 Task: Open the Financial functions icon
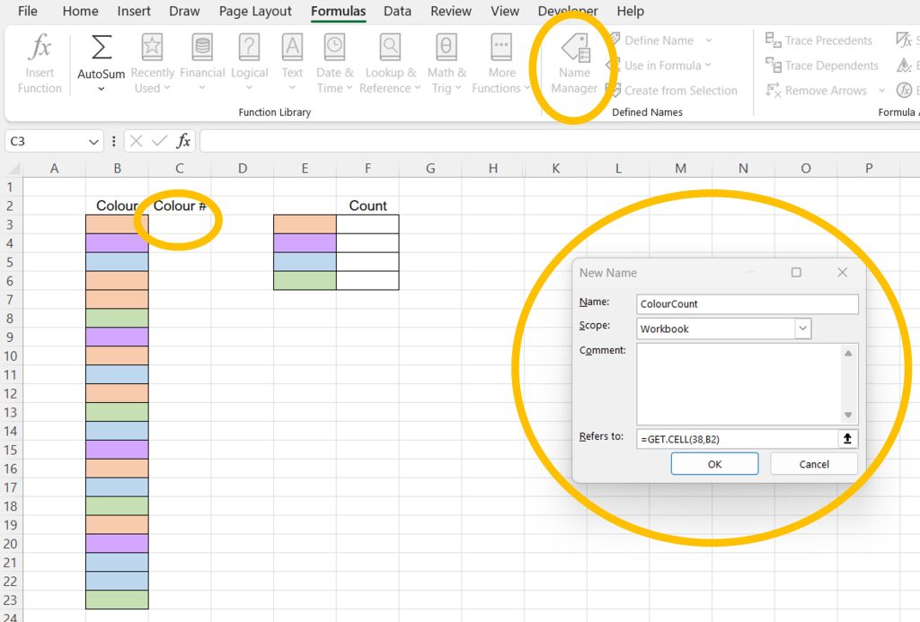202,48
